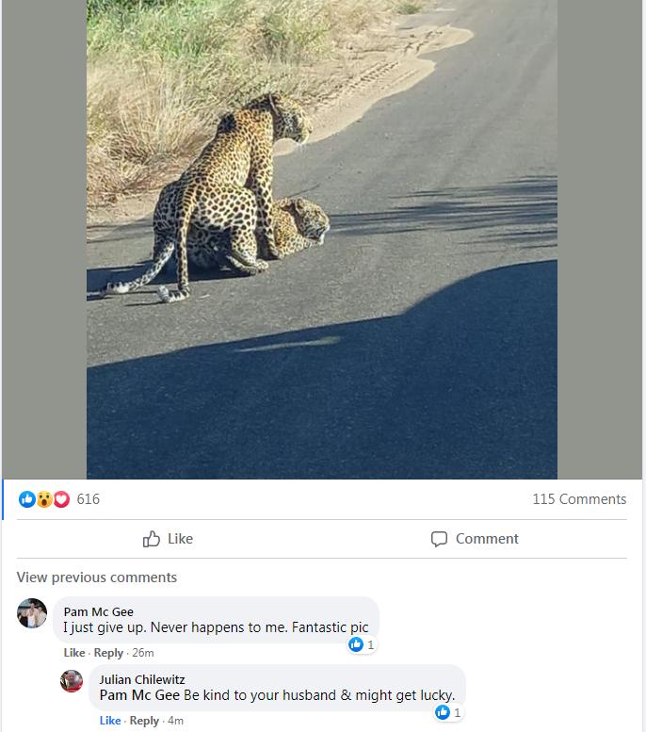Click like badge on Pam's comment
The height and width of the screenshot is (732, 646).
pyautogui.click(x=362, y=644)
